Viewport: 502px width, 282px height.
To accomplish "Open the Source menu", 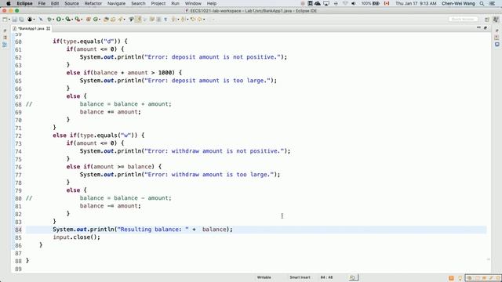I will (x=71, y=3).
